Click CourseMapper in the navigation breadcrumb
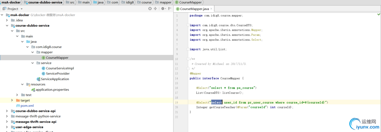Image resolution: width=381 pixels, height=132 pixels. point(190,2)
